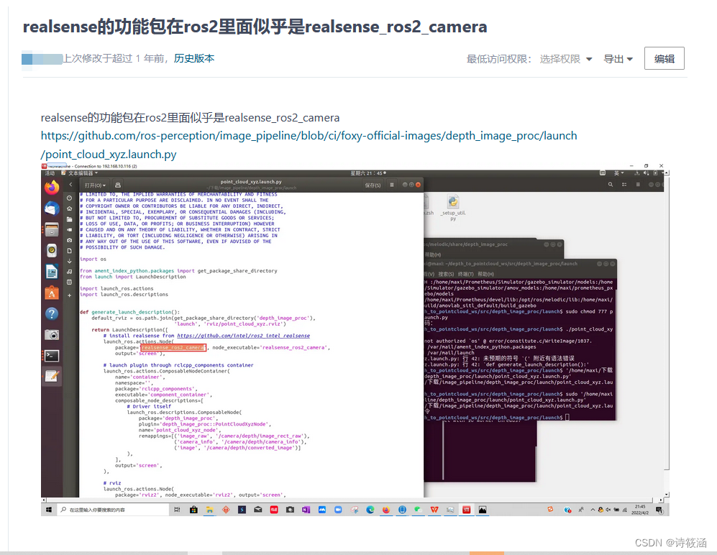The width and height of the screenshot is (717, 555).
Task: Select Music in the Files sidebar
Action: coord(69,272)
